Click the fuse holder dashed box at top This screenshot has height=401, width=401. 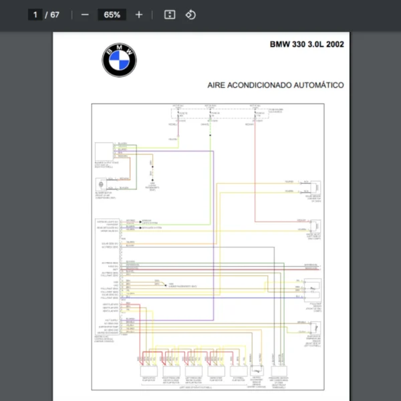(227, 112)
